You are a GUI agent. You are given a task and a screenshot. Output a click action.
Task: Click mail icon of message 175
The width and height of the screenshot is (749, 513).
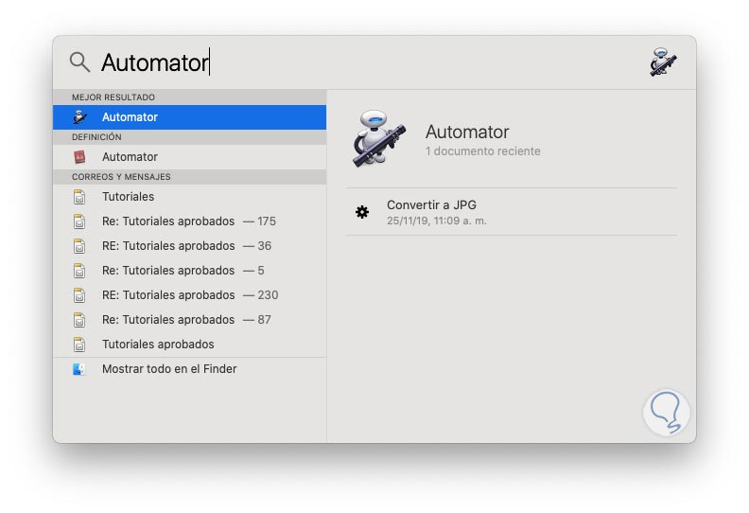coord(79,221)
